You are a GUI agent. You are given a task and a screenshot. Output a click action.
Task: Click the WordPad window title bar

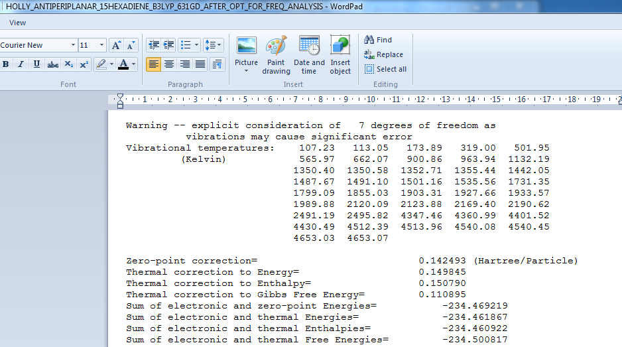point(311,7)
